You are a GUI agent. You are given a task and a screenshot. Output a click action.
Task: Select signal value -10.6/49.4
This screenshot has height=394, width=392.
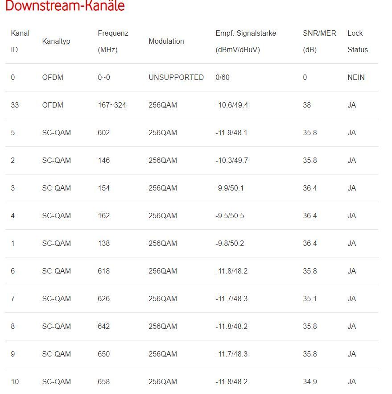pos(231,105)
